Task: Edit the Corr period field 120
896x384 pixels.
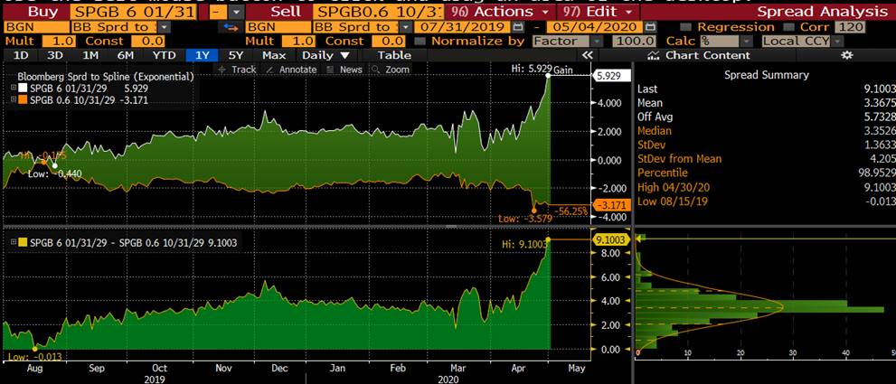Action: coord(850,27)
